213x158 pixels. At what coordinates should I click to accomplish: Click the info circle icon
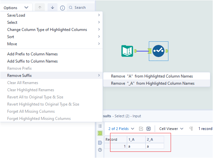[x=63, y=8]
